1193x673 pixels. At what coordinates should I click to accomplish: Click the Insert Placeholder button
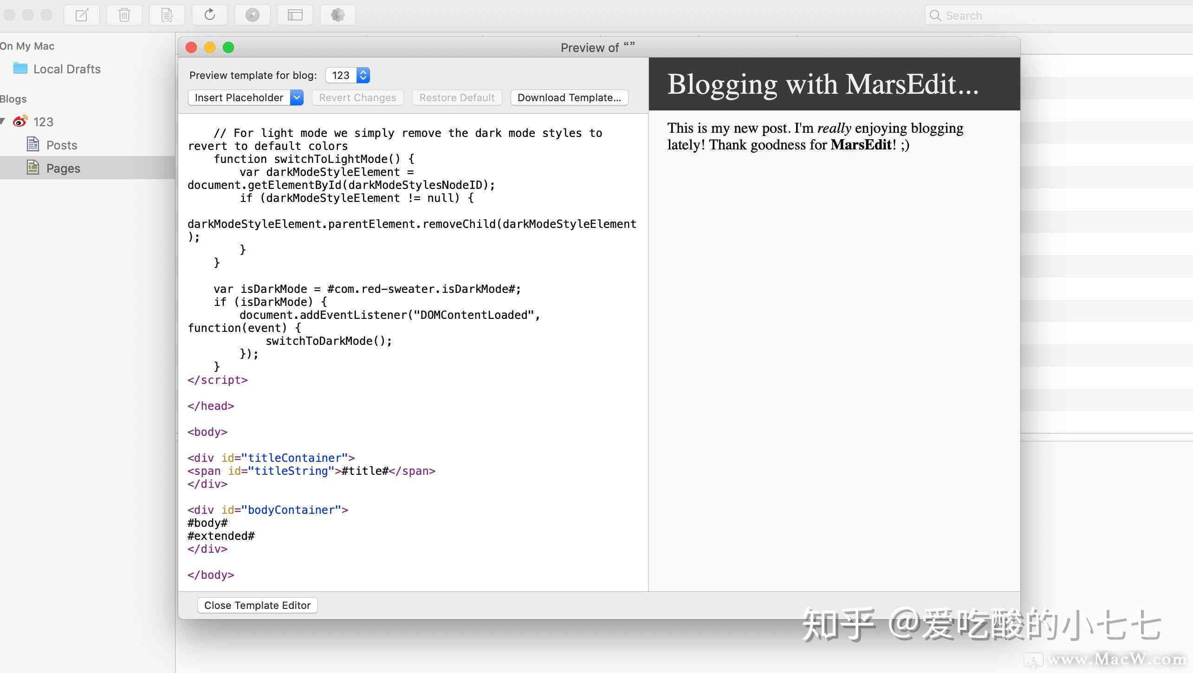[x=239, y=97]
